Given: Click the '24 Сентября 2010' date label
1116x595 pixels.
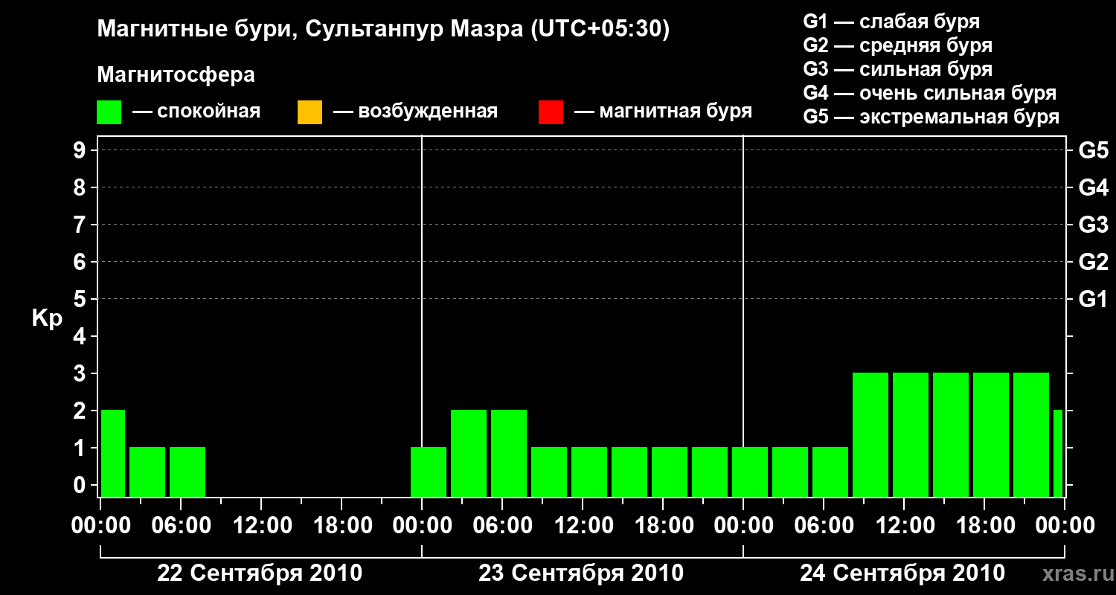Looking at the screenshot, I should (x=902, y=573).
